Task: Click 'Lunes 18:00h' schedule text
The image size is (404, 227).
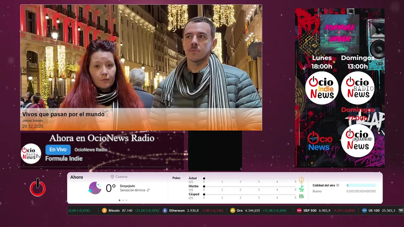Action: tap(322, 62)
